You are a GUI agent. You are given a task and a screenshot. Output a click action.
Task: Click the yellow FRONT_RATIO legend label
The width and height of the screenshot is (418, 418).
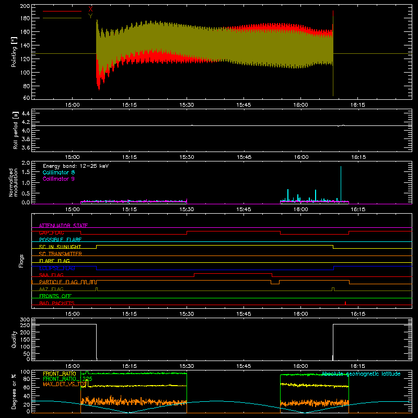pos(60,374)
